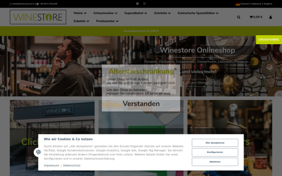Click the WINESTORE logo
The image size is (282, 176).
pyautogui.click(x=38, y=17)
